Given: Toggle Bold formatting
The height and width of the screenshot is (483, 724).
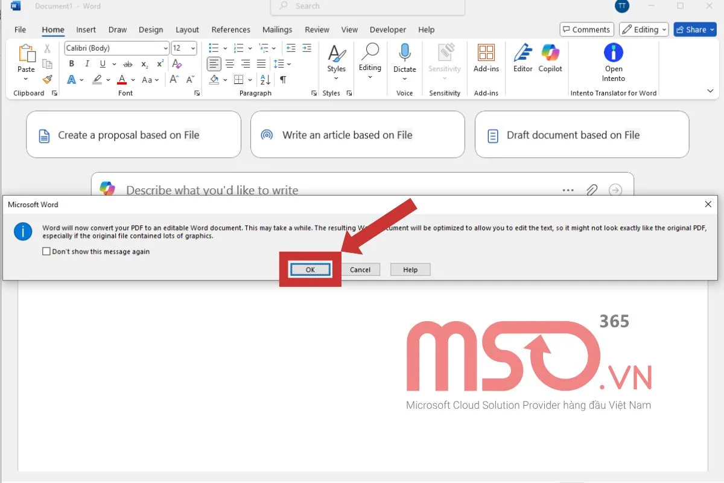Looking at the screenshot, I should click(72, 64).
